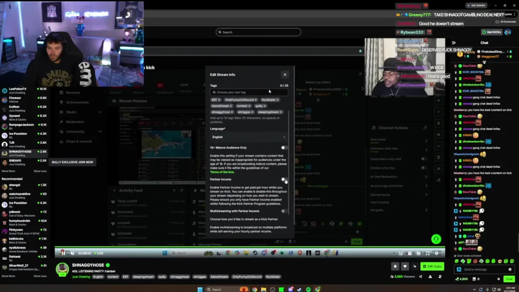The image size is (519, 292).
Task: Open SNEAKO channel in sidebar
Action: coord(24,162)
